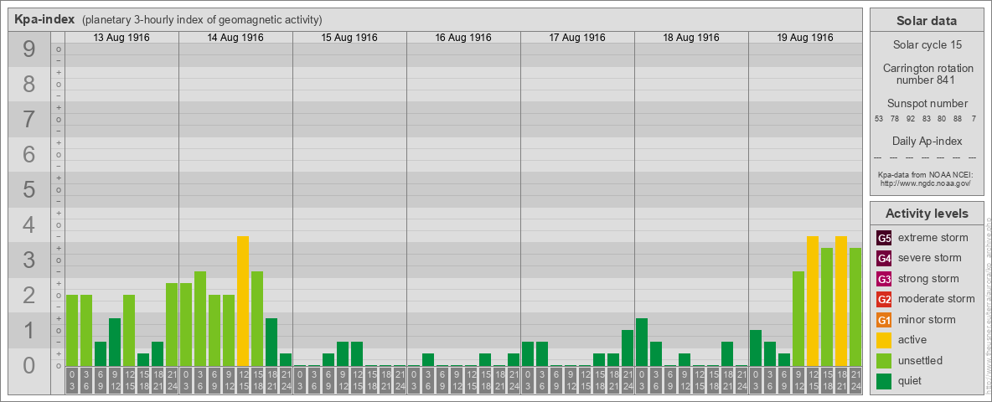The width and height of the screenshot is (992, 402).
Task: Click the large 9 on the Kp scale
Action: coord(29,49)
